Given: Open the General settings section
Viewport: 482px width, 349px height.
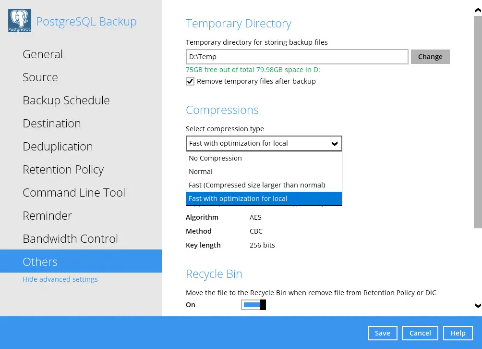Looking at the screenshot, I should 43,54.
